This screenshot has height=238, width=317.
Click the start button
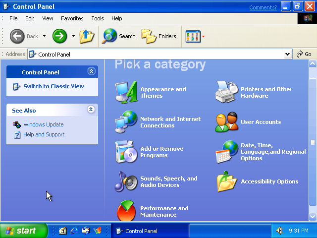(x=23, y=231)
